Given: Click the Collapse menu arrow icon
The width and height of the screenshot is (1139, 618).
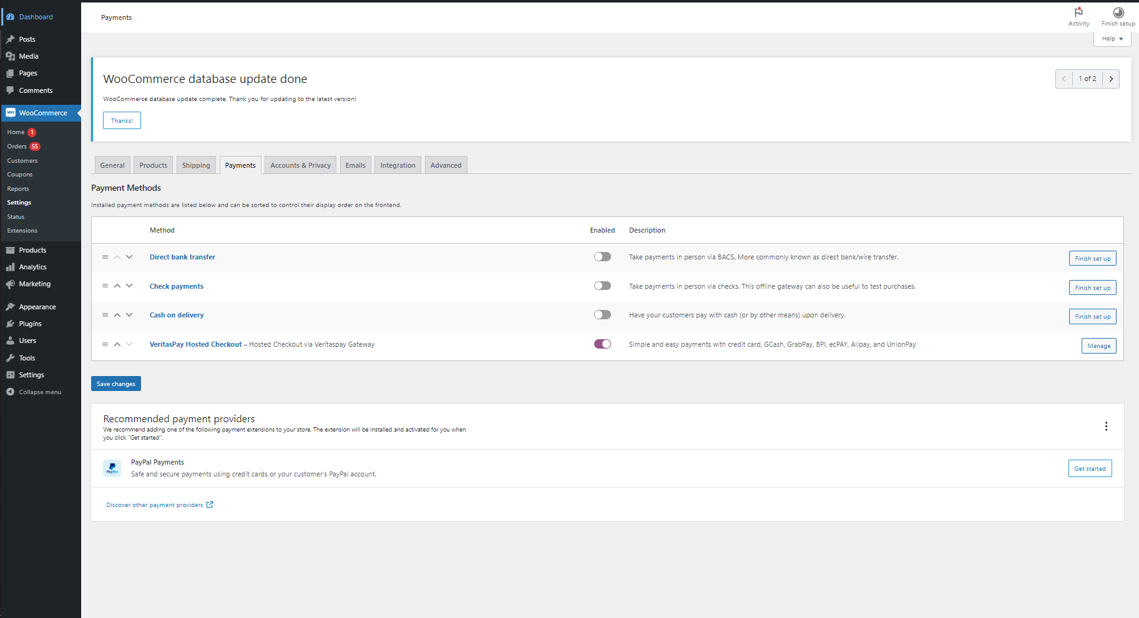Looking at the screenshot, I should click(10, 392).
